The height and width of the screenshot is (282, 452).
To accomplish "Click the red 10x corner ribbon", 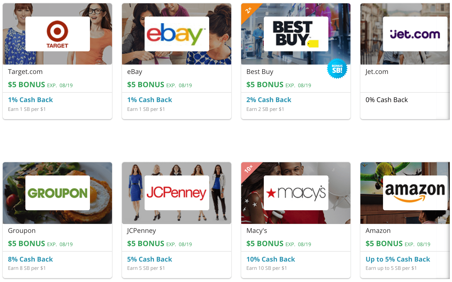I will coord(248,169).
